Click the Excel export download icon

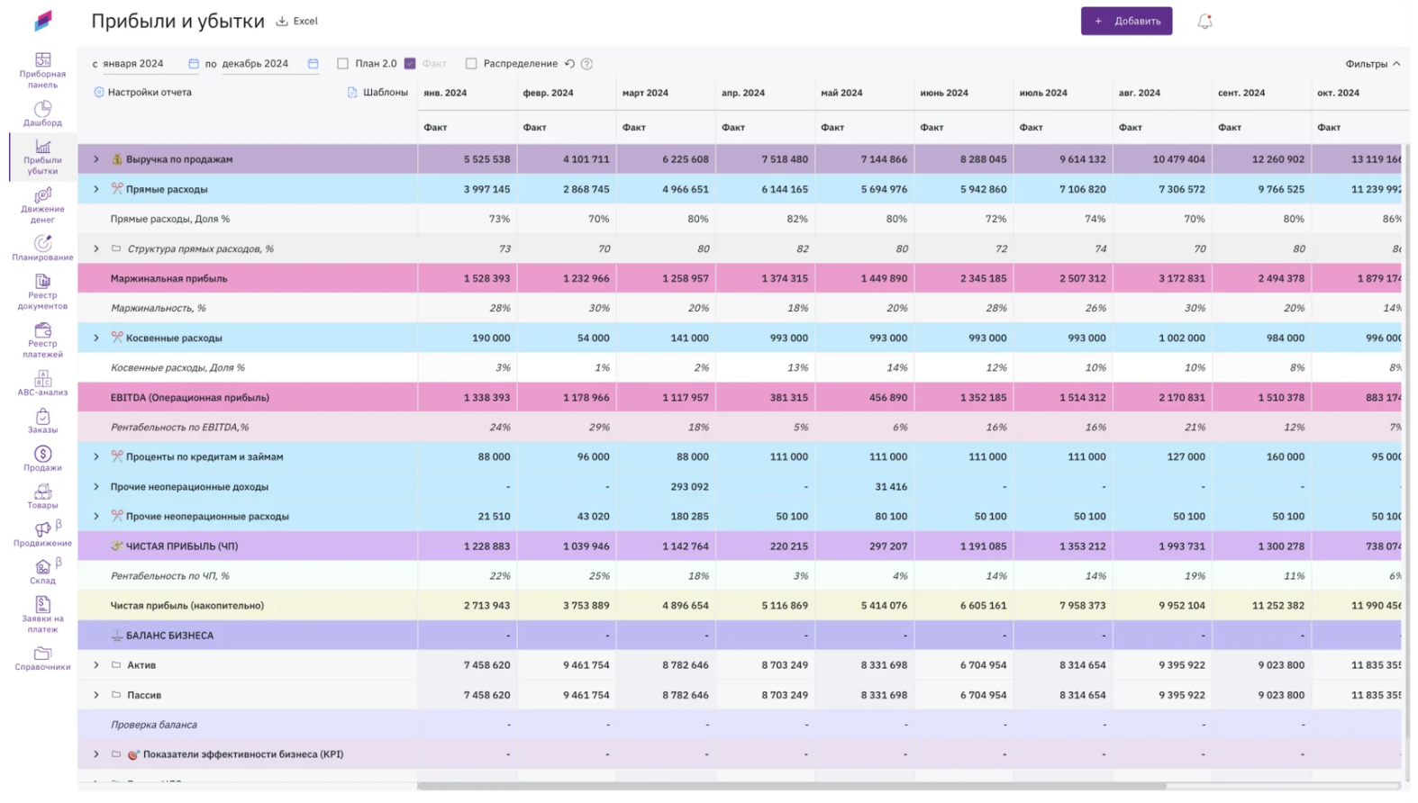(x=282, y=22)
